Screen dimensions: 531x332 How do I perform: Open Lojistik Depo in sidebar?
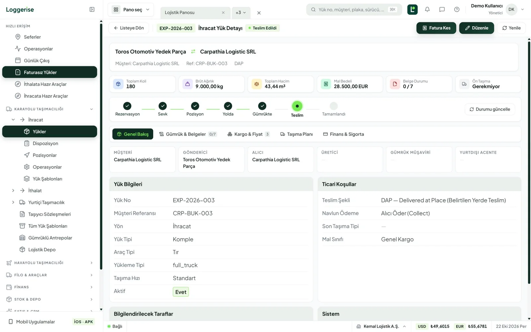(50, 250)
